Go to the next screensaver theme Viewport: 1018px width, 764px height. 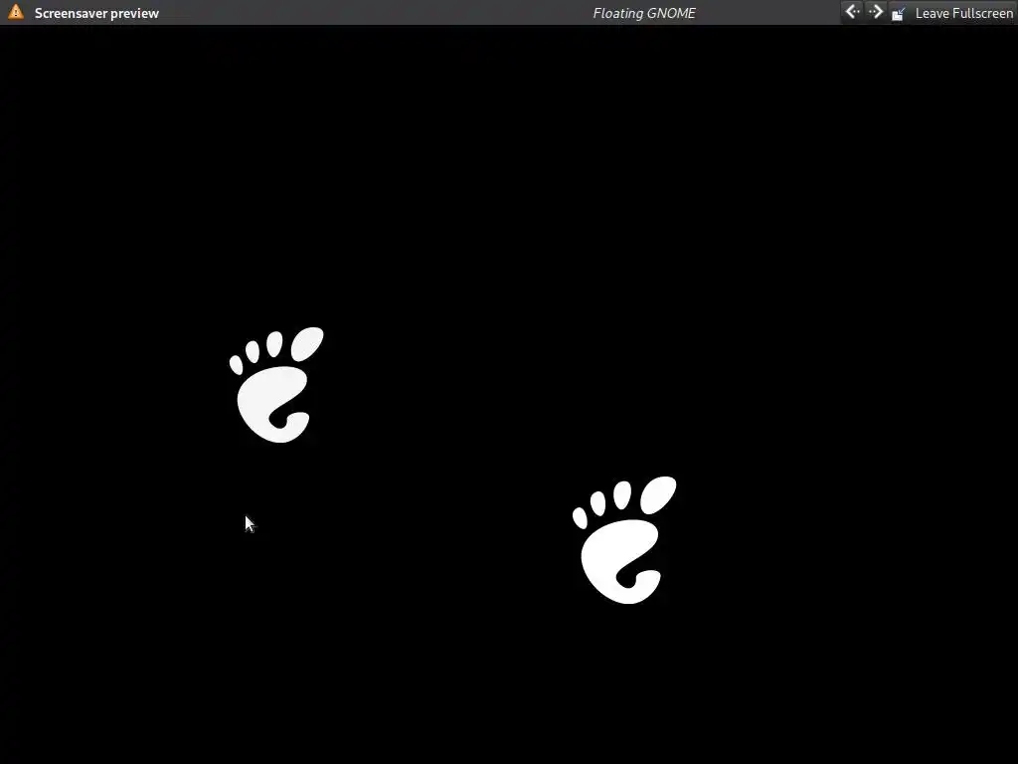(875, 12)
